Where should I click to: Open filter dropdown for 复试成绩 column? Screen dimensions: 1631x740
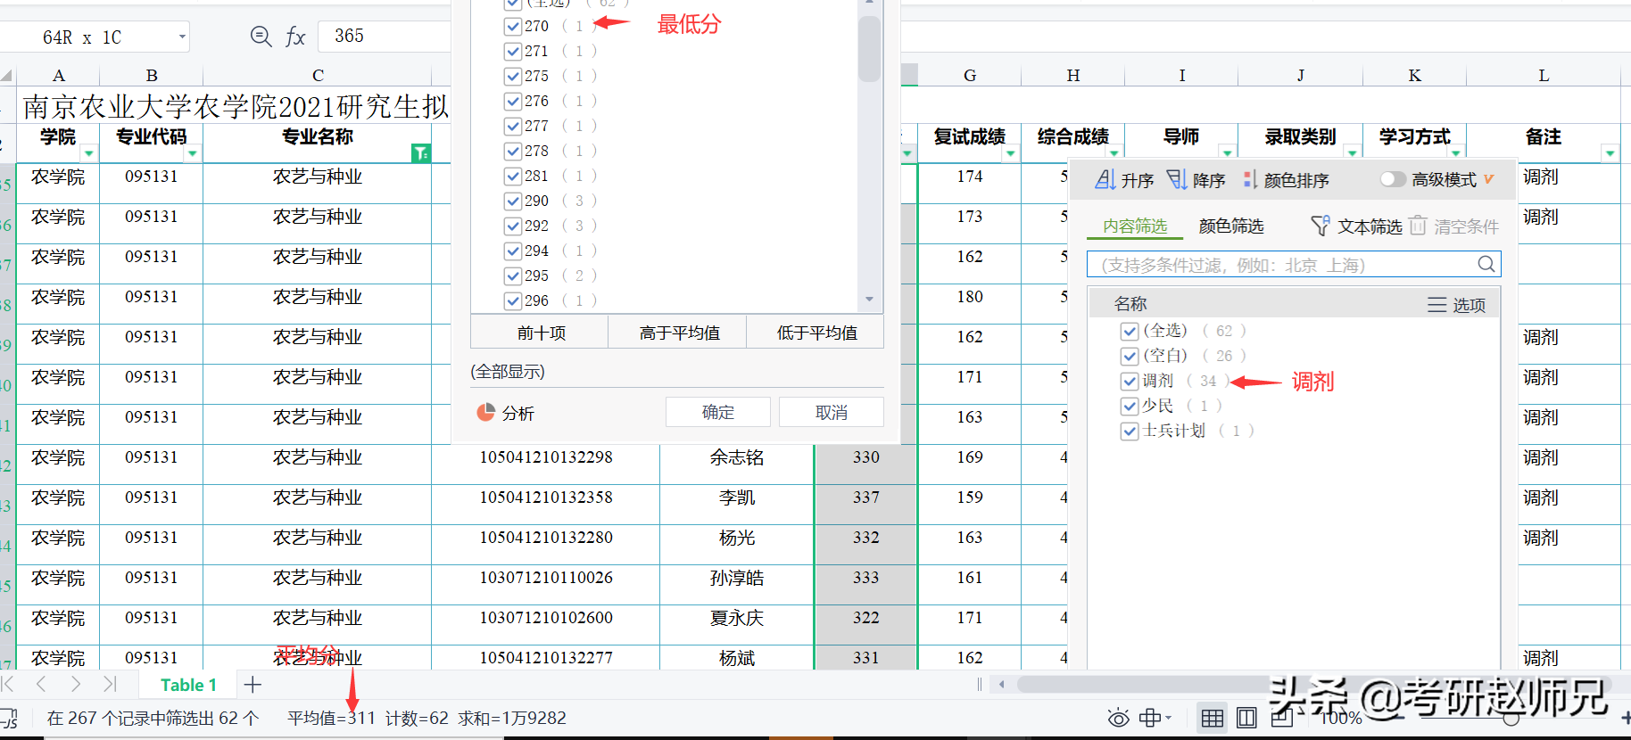click(x=1011, y=153)
